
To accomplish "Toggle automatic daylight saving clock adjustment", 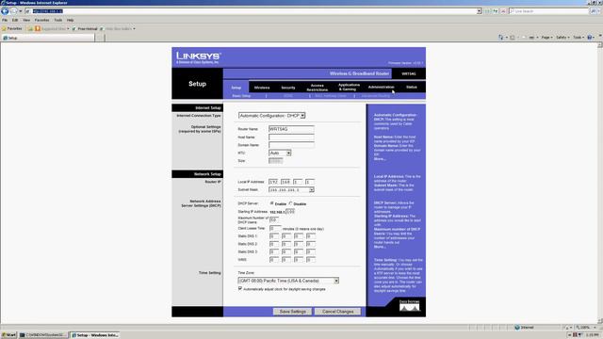I will 240,288.
